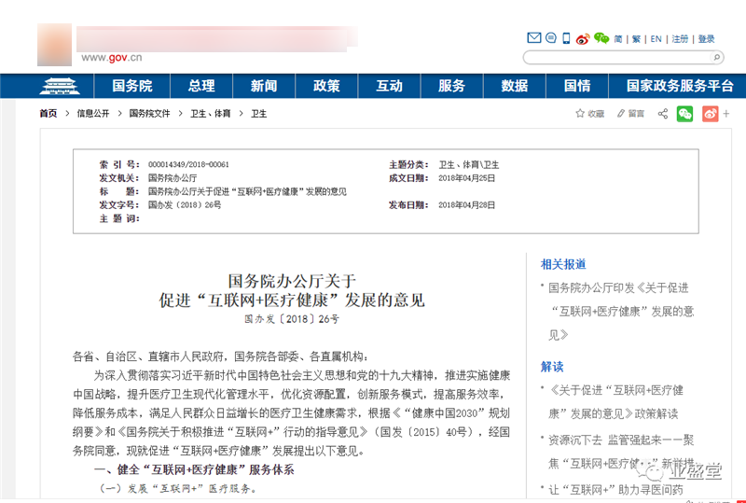Click the mobile phone icon in header

(565, 38)
